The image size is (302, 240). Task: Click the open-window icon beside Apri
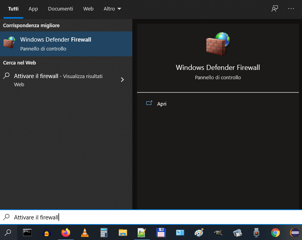pyautogui.click(x=149, y=103)
